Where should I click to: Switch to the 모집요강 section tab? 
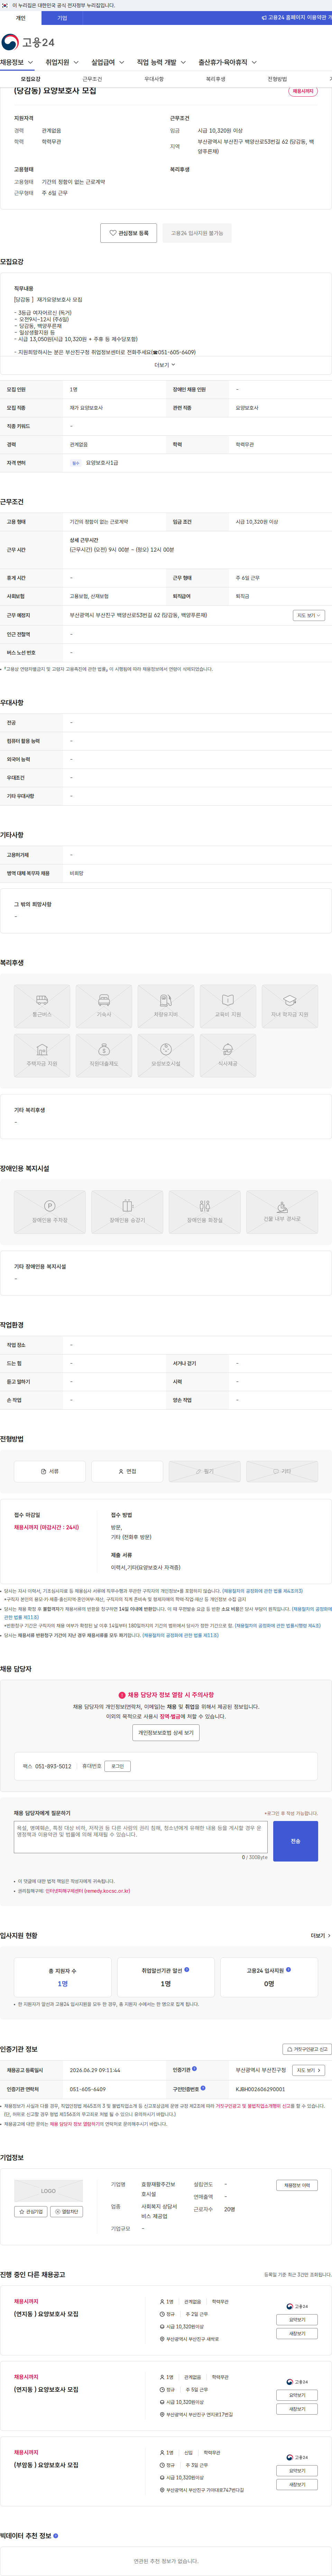(x=31, y=79)
